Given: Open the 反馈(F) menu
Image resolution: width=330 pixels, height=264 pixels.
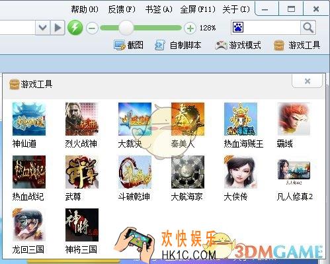Looking at the screenshot, I should [x=122, y=9].
